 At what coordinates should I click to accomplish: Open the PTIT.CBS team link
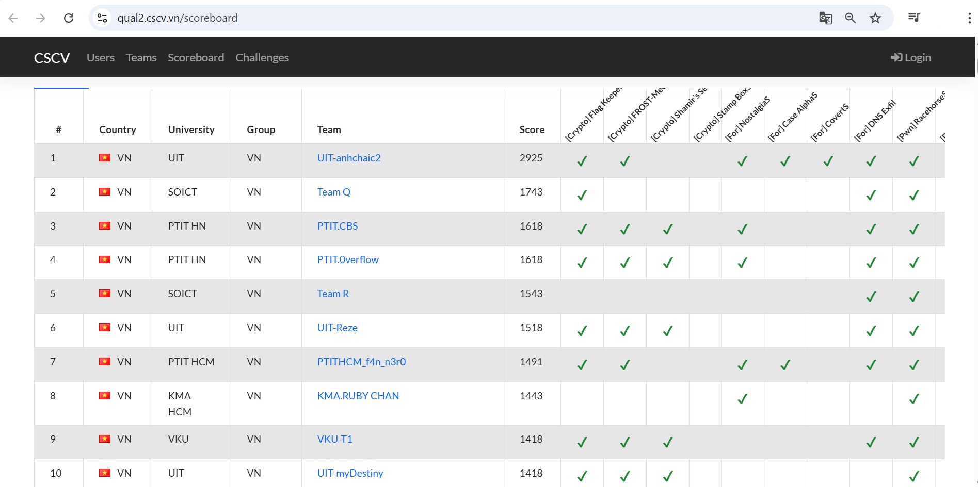point(338,226)
